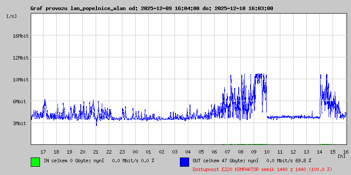Click the green IN legend swatch

(36, 162)
